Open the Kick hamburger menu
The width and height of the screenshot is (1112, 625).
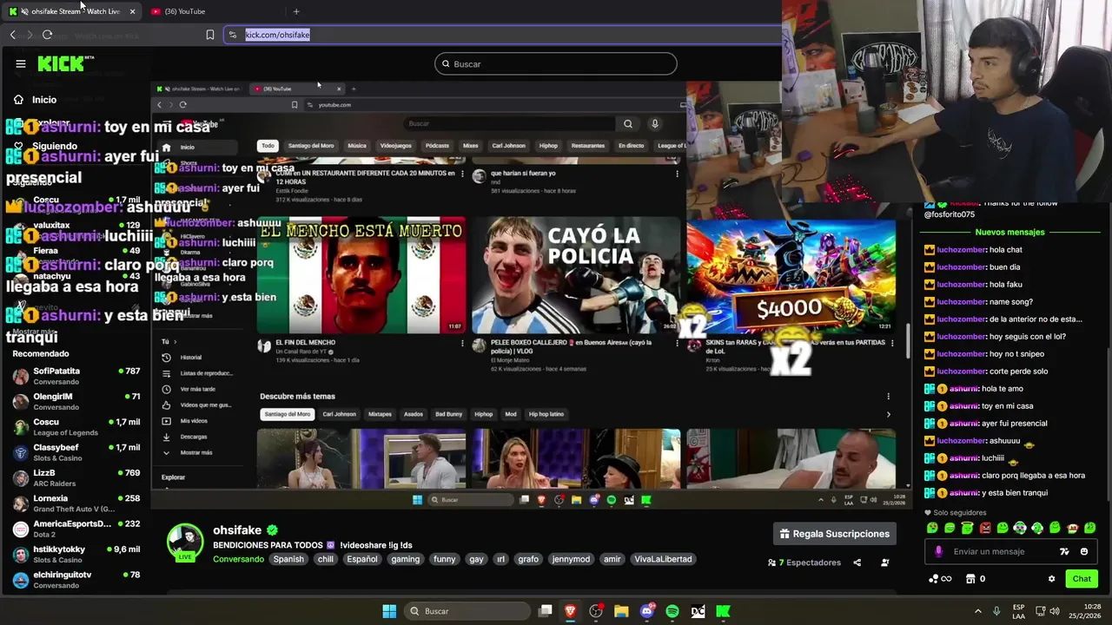click(x=20, y=63)
